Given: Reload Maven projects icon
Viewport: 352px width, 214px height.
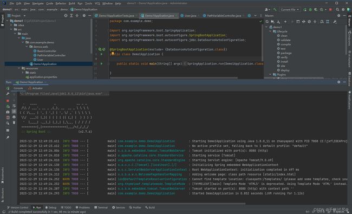Looking at the screenshot, I should (x=267, y=22).
